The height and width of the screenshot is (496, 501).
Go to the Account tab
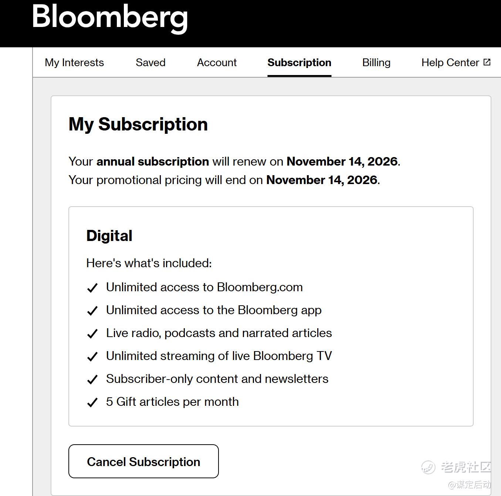pos(217,62)
